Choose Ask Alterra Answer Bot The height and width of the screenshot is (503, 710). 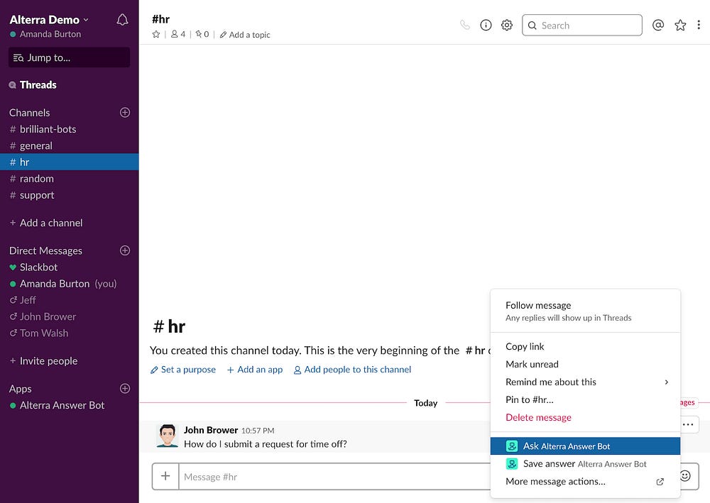tap(585, 446)
